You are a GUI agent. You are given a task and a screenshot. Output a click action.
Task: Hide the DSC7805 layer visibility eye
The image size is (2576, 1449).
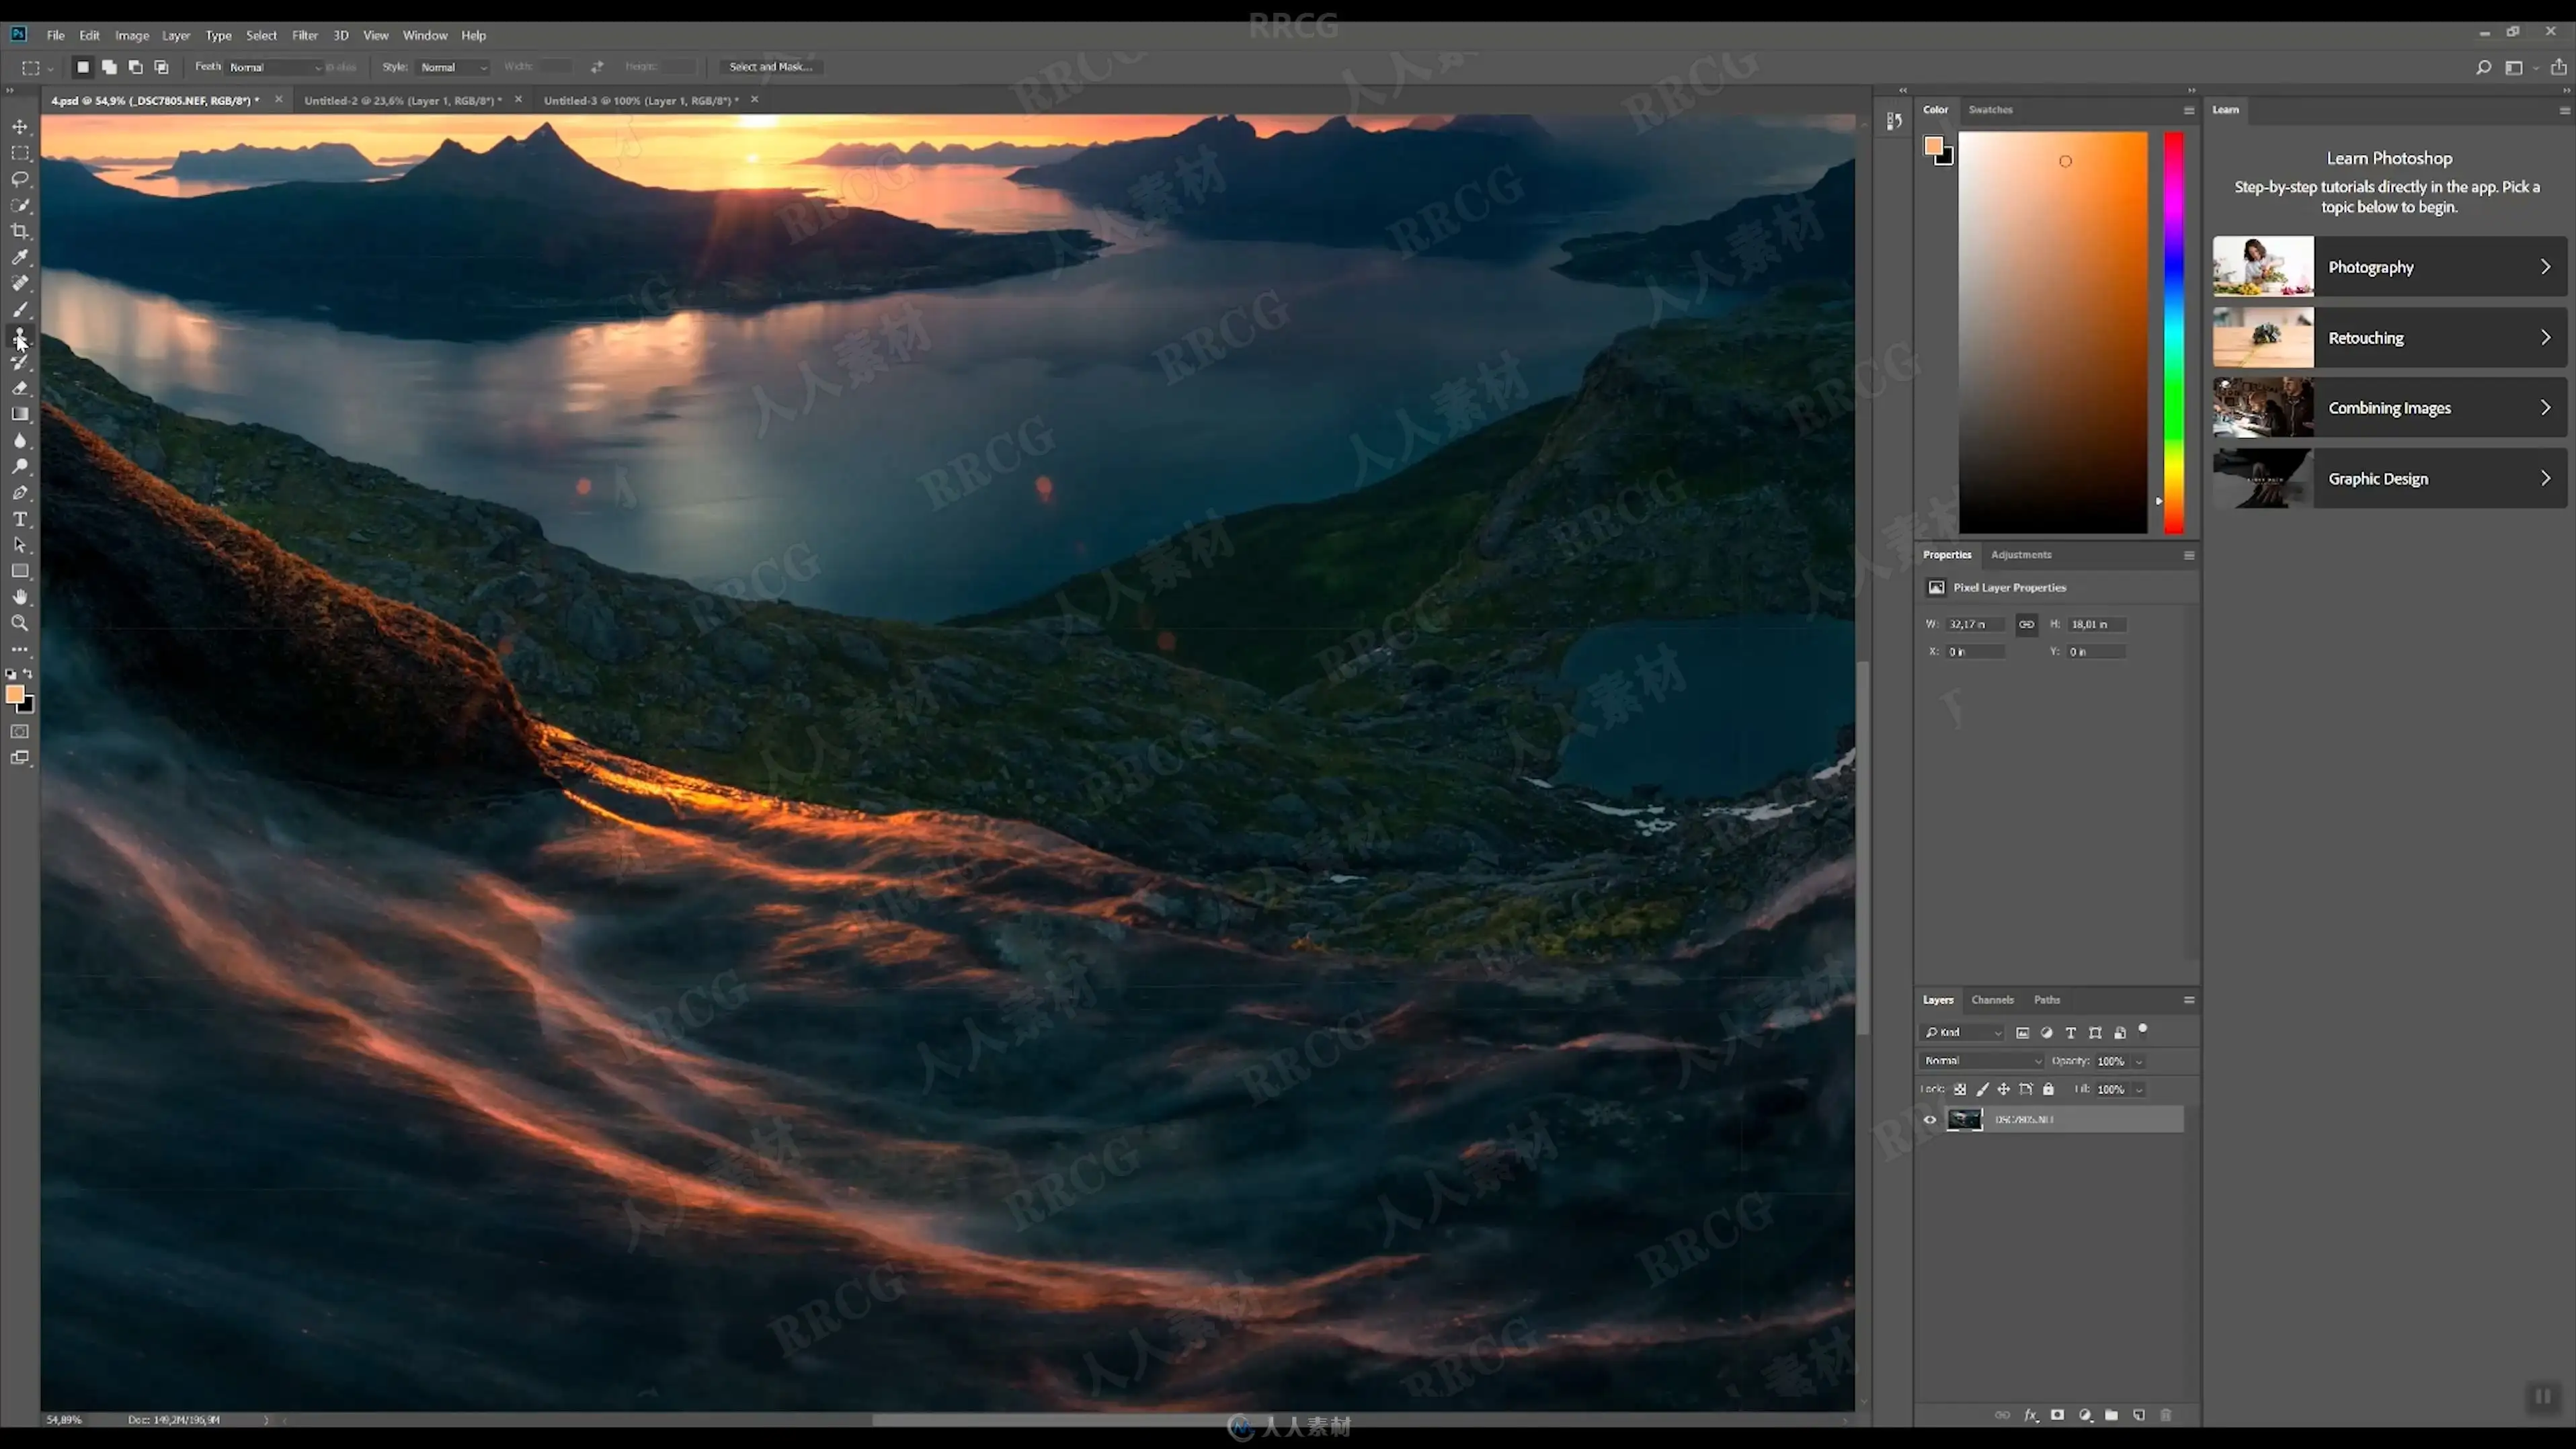[x=1930, y=1119]
